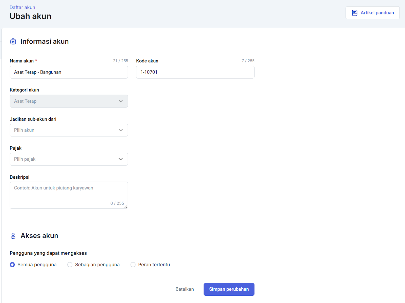Click the Kategori akun field label
This screenshot has height=303, width=405.
(24, 90)
